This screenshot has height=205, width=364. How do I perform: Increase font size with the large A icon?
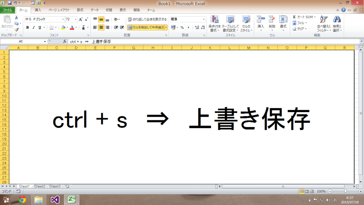coord(81,19)
